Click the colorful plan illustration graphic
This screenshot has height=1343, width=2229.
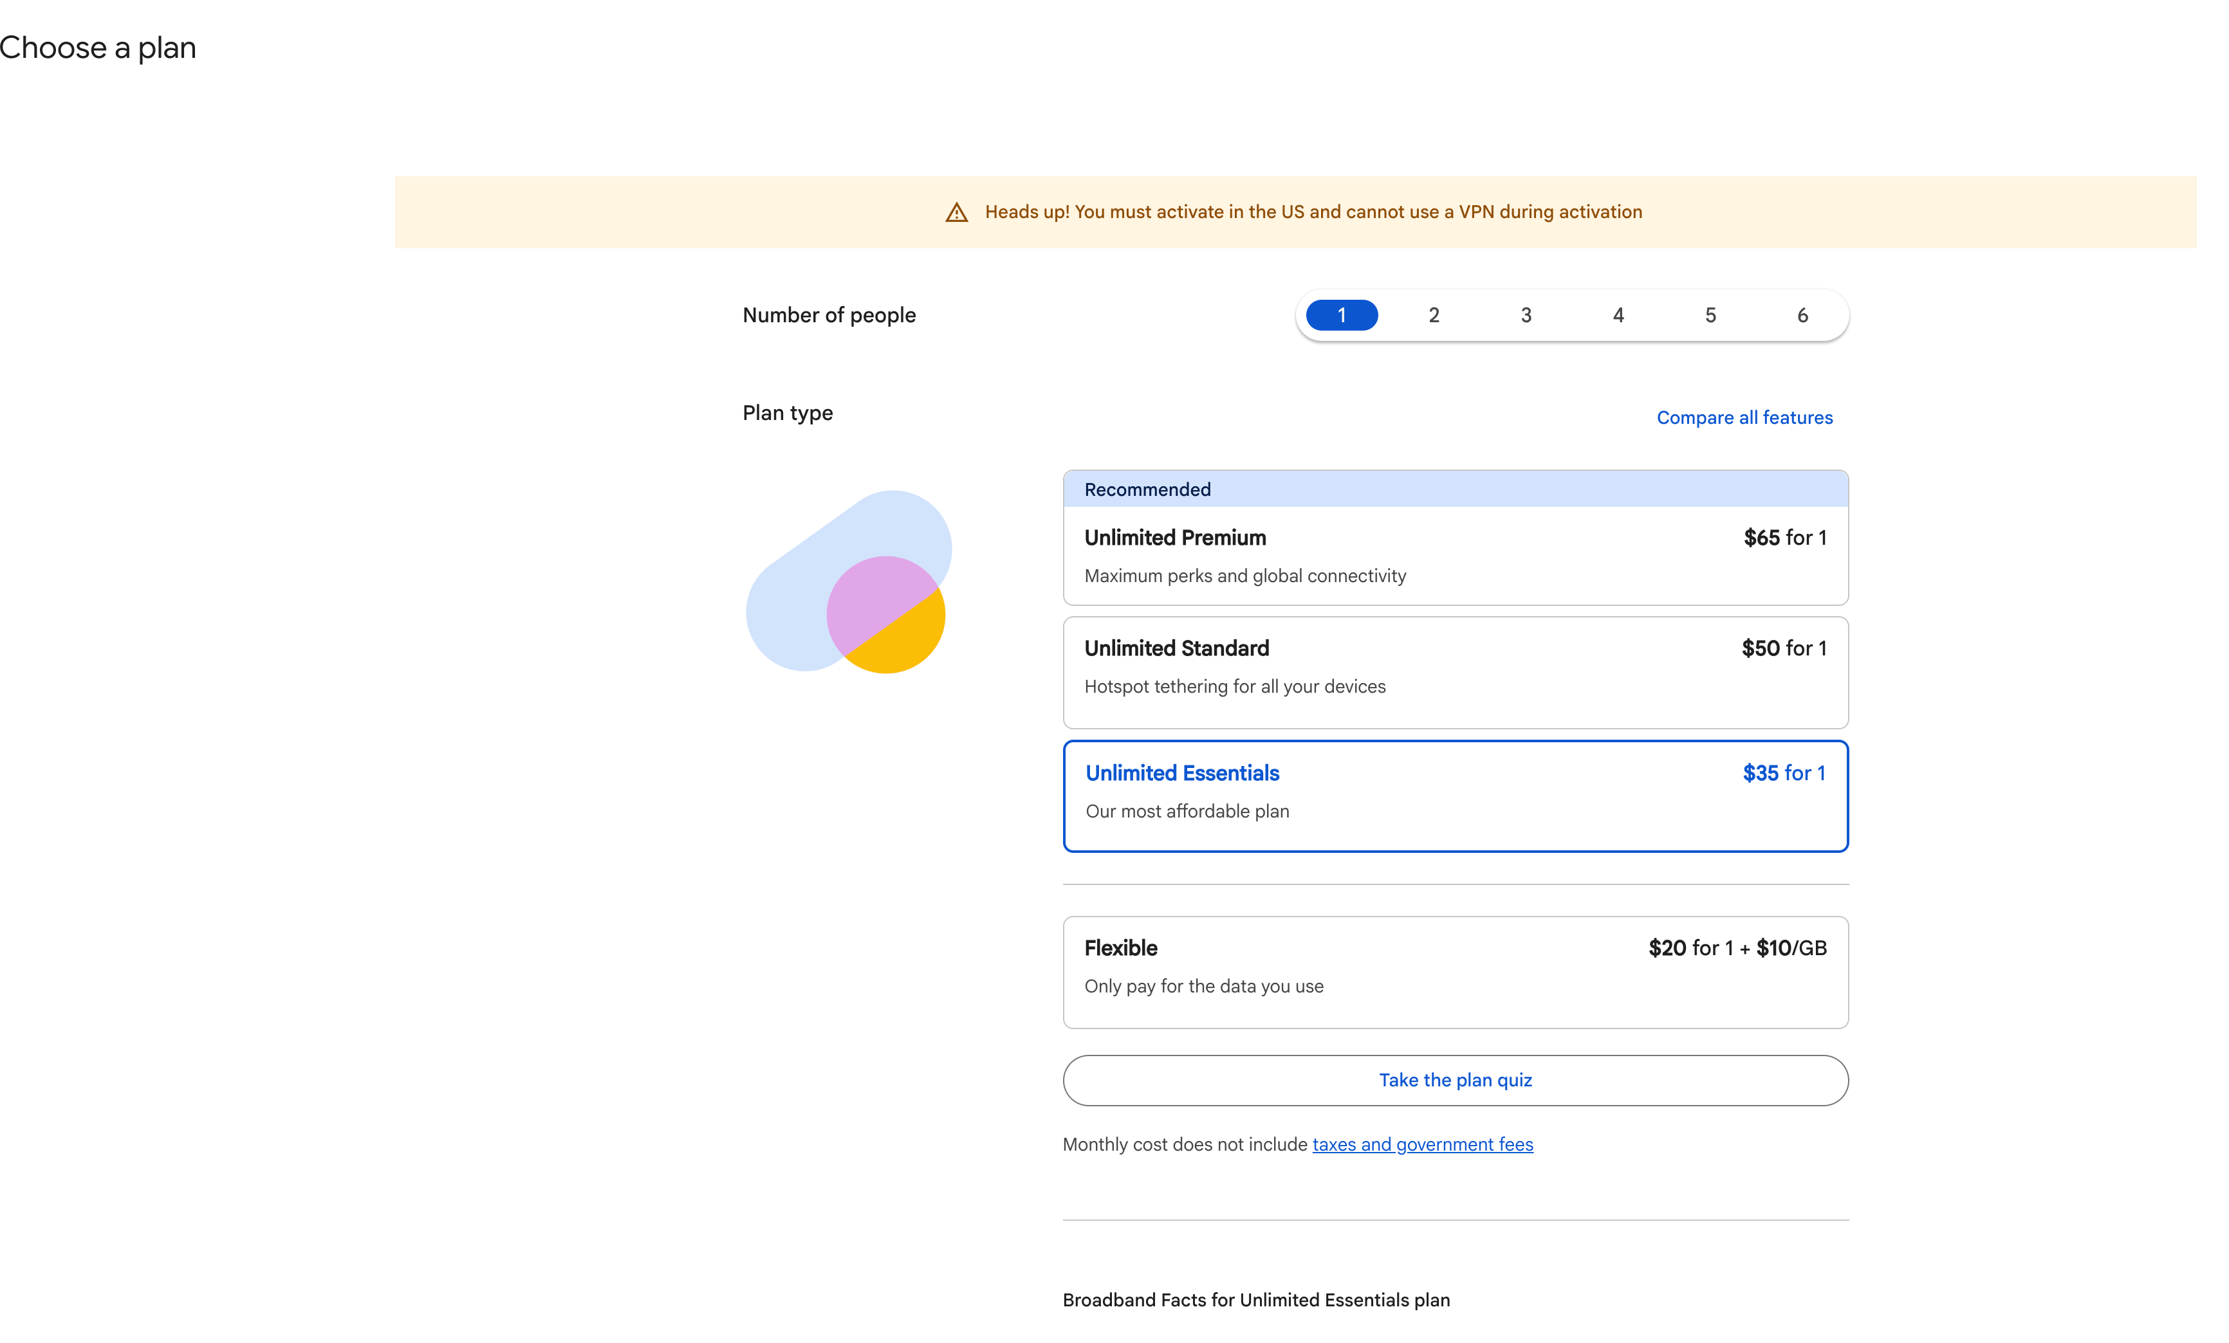tap(847, 581)
